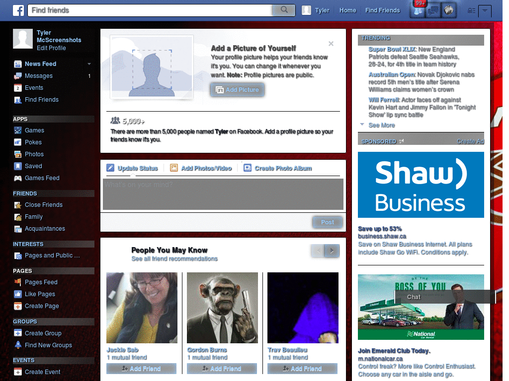The width and height of the screenshot is (509, 381).
Task: Open Join Emerald Club Today ad link
Action: (x=394, y=351)
